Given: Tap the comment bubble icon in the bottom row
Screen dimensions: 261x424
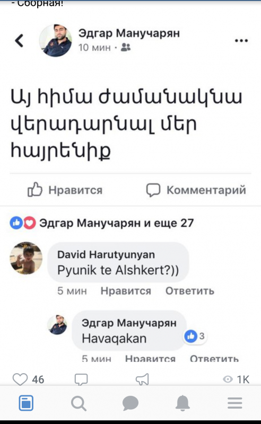Looking at the screenshot, I should pos(81,379).
